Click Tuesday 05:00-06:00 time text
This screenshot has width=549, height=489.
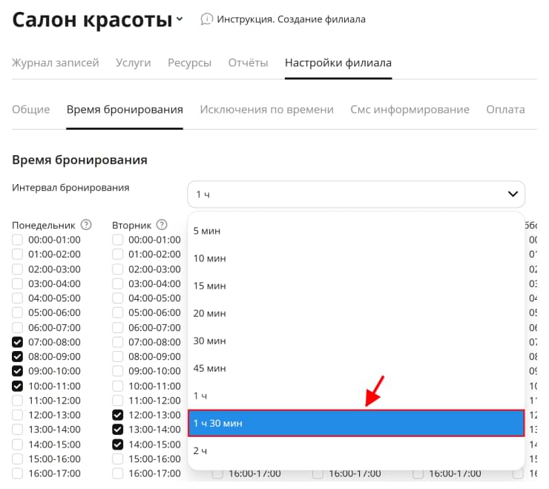click(154, 312)
